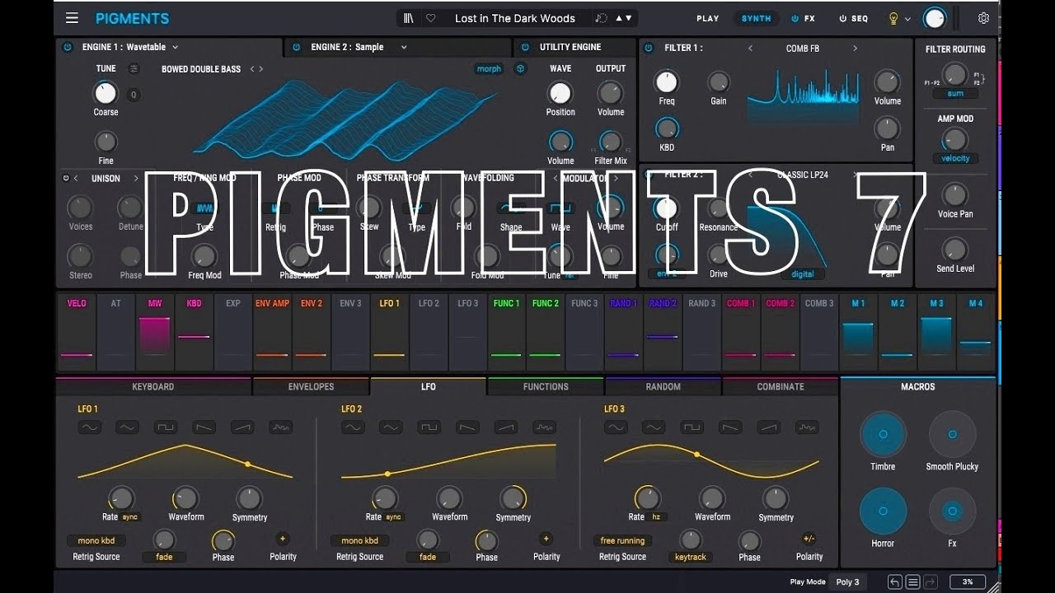Toggle Engine 2 power button

pos(297,47)
